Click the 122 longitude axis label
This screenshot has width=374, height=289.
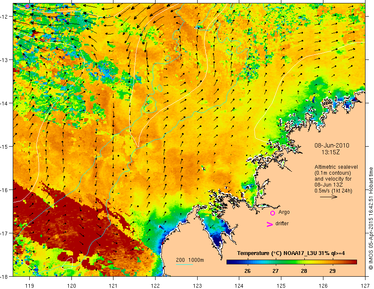point(155,286)
